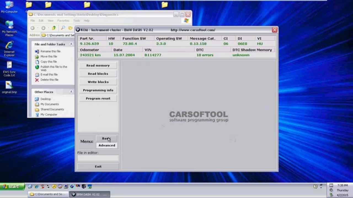353x198 pixels.
Task: Click the odometer value 243521 km
Action: tap(90, 55)
